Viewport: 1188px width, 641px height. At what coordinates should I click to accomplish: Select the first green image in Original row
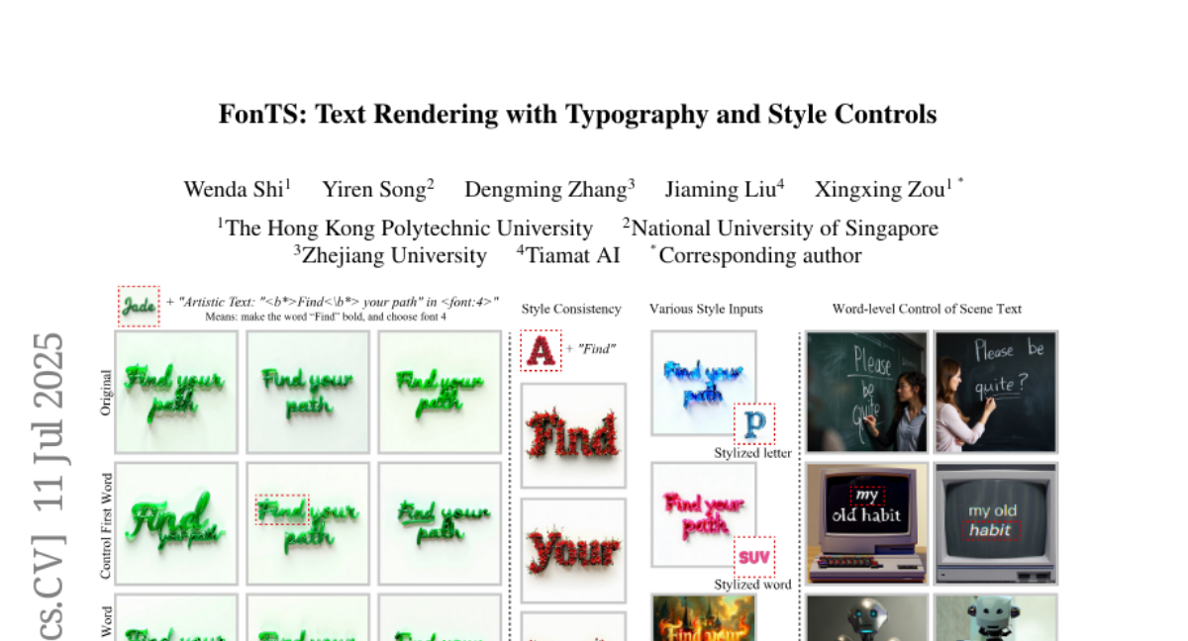click(x=176, y=392)
